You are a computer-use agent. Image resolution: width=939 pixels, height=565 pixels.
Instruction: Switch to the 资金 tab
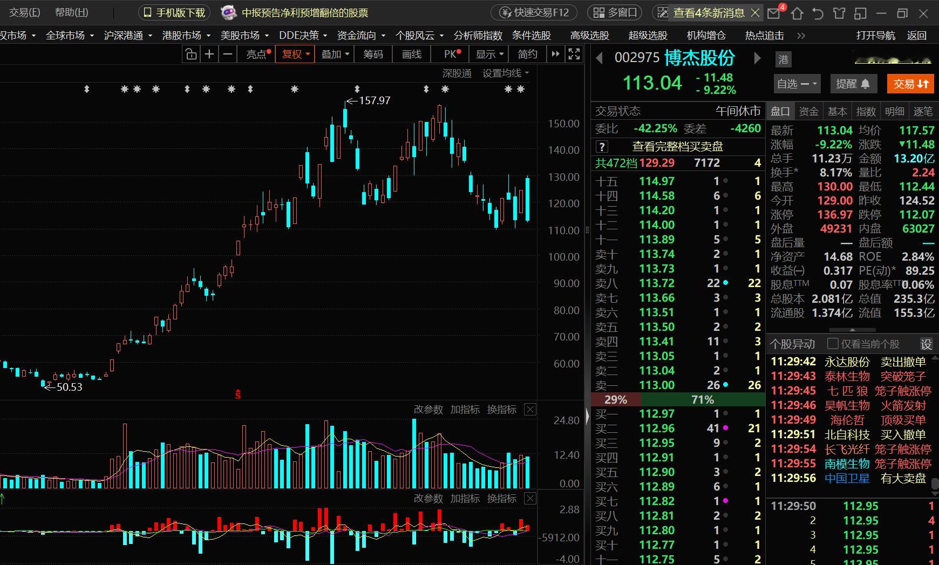pos(808,112)
